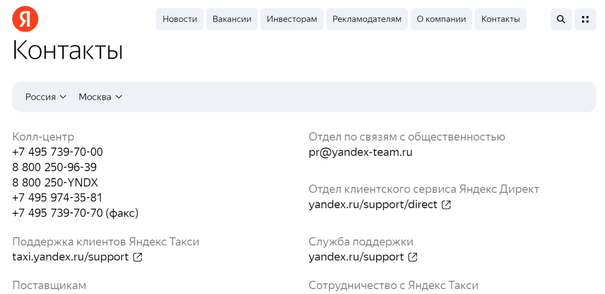
Task: Click the apps grid icon
Action: 585,19
